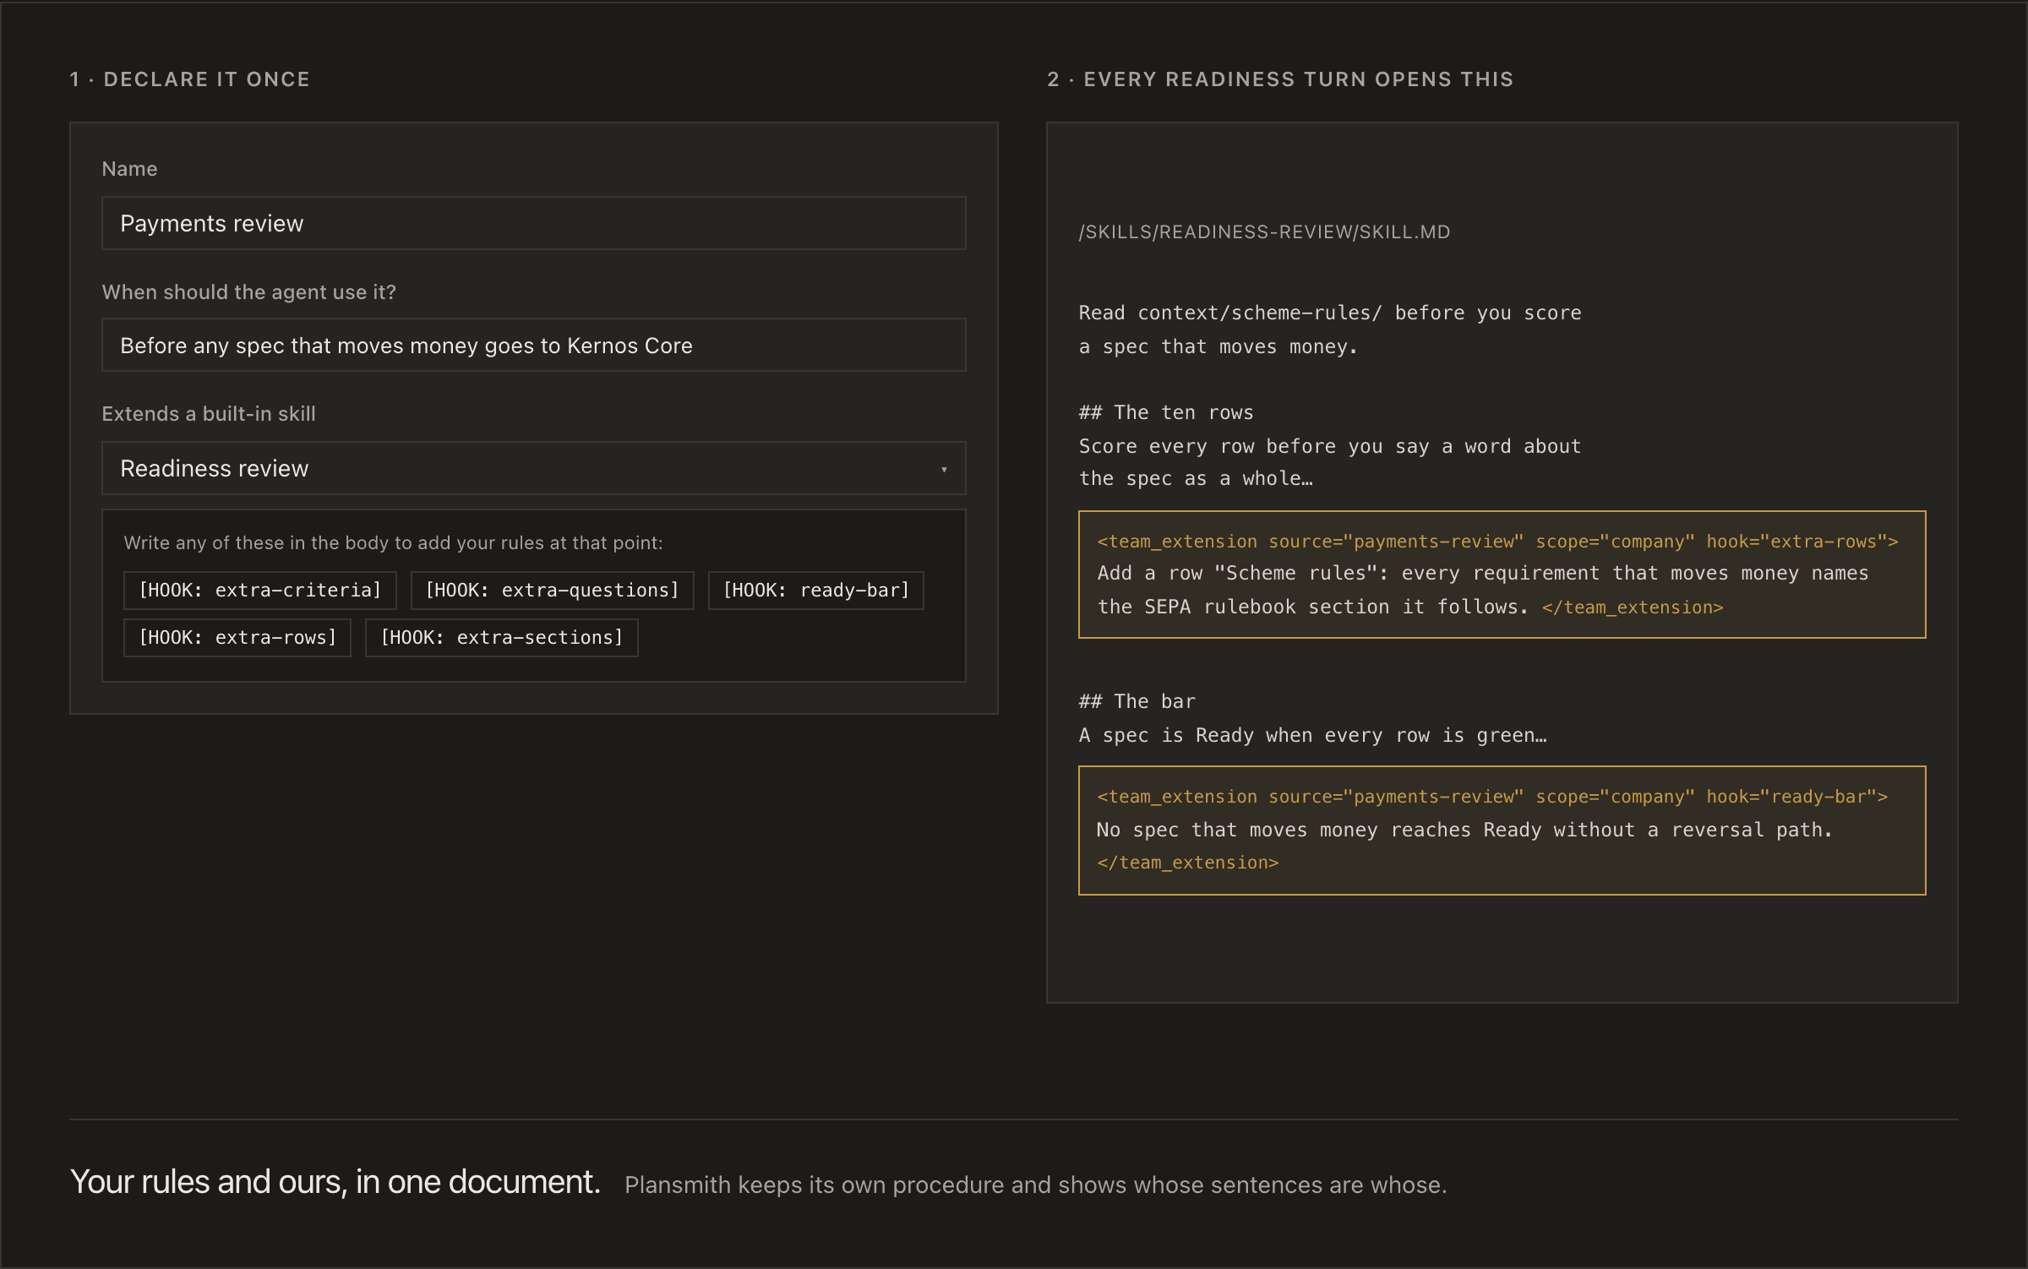
Task: Click 'Score every row before you say' line
Action: [x=1330, y=446]
